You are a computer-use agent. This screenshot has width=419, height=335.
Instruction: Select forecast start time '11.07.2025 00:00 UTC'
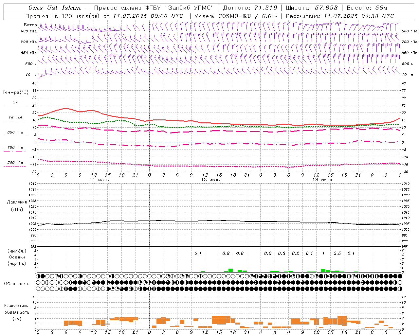148,16
